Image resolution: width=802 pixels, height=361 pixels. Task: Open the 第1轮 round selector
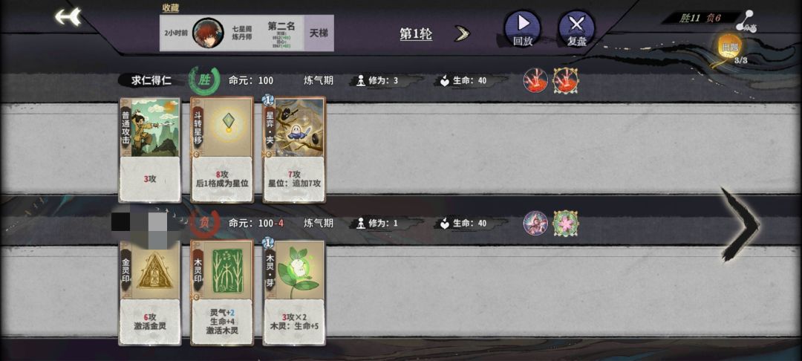click(416, 34)
